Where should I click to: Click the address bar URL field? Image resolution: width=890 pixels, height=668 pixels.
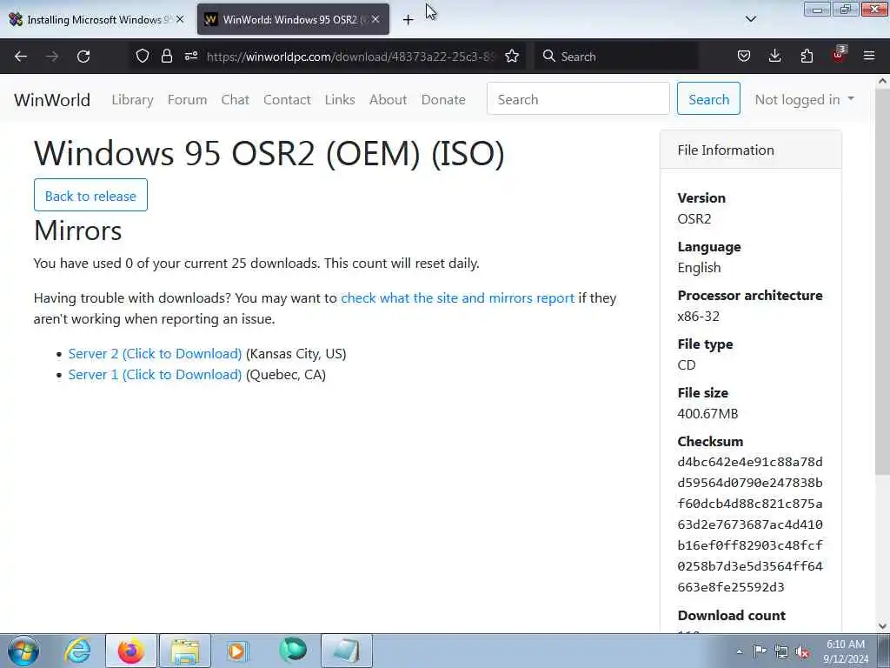(351, 57)
